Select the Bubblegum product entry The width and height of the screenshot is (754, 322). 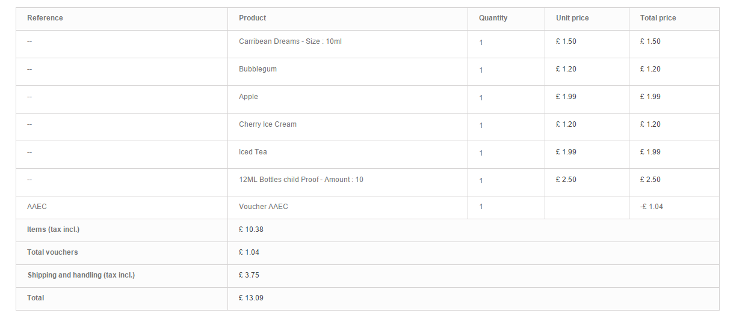pyautogui.click(x=258, y=69)
